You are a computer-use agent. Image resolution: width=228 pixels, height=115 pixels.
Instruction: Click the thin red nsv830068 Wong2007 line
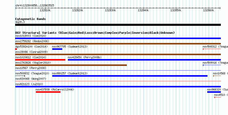[x=118, y=81]
